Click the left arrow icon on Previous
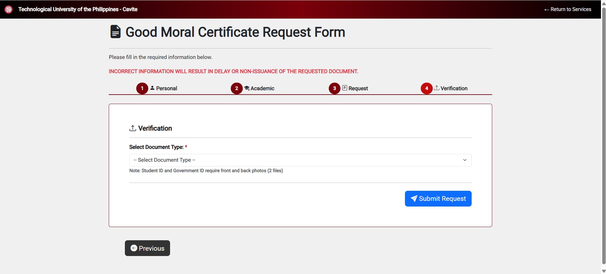This screenshot has height=274, width=606. (134, 248)
